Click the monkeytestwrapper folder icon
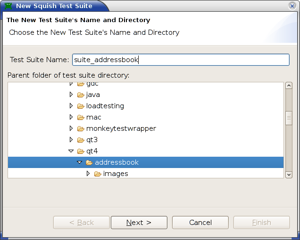 (x=81, y=129)
